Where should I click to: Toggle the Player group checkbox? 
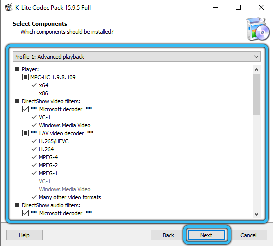tap(17, 69)
